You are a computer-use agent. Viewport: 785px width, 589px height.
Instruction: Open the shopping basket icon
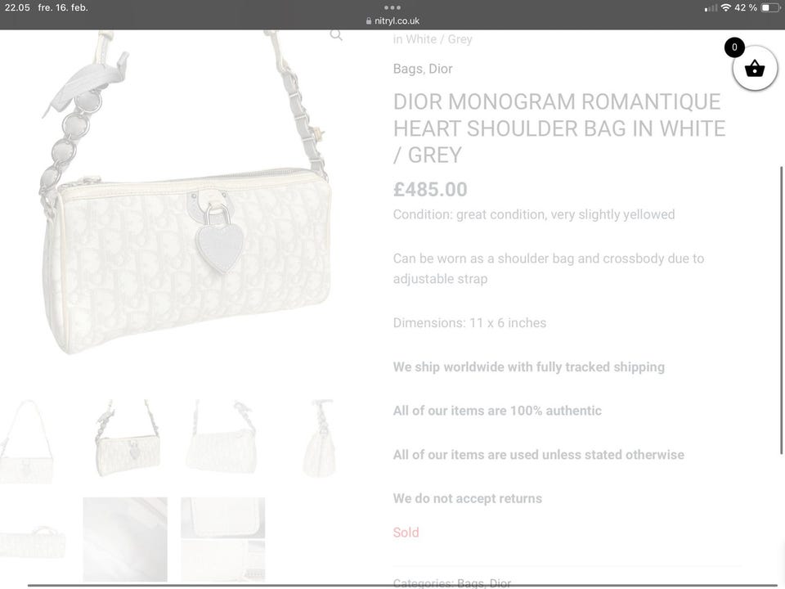(755, 68)
